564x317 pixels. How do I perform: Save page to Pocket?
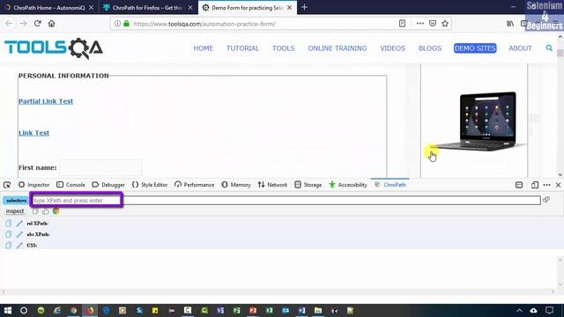click(433, 24)
